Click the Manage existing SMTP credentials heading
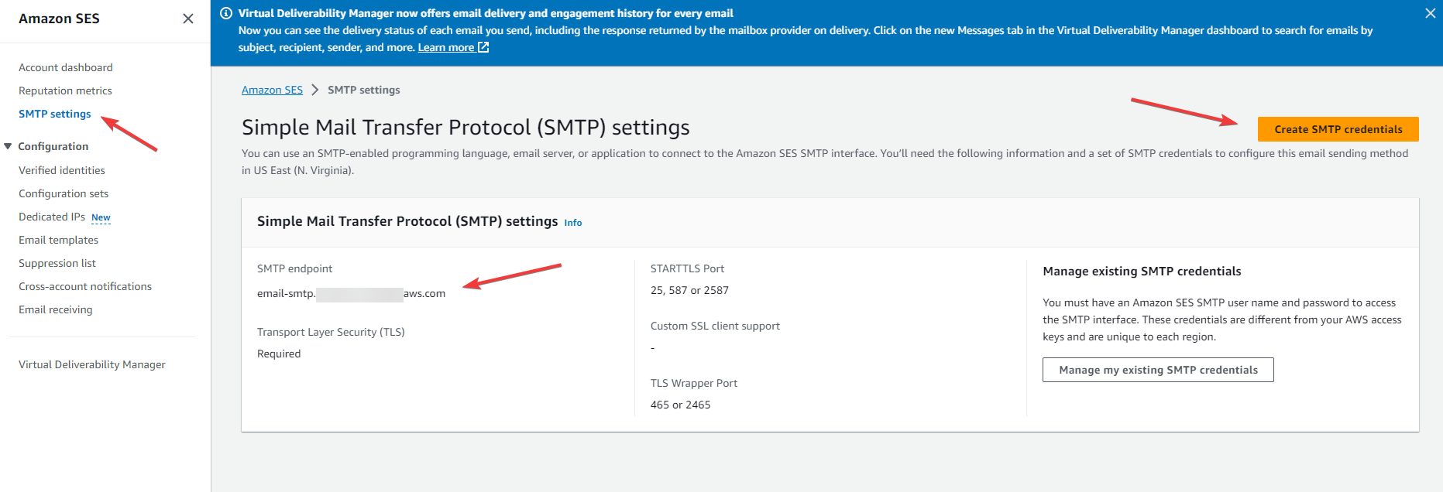1443x492 pixels. click(1142, 272)
